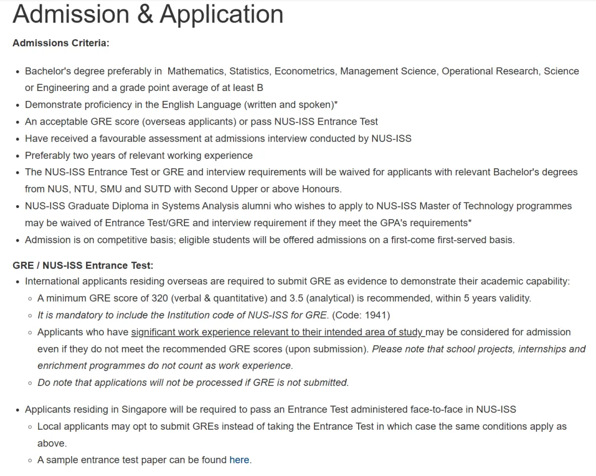Click the Bachelor's degree requirement bullet
Screen dimensions: 596x476
(x=301, y=71)
